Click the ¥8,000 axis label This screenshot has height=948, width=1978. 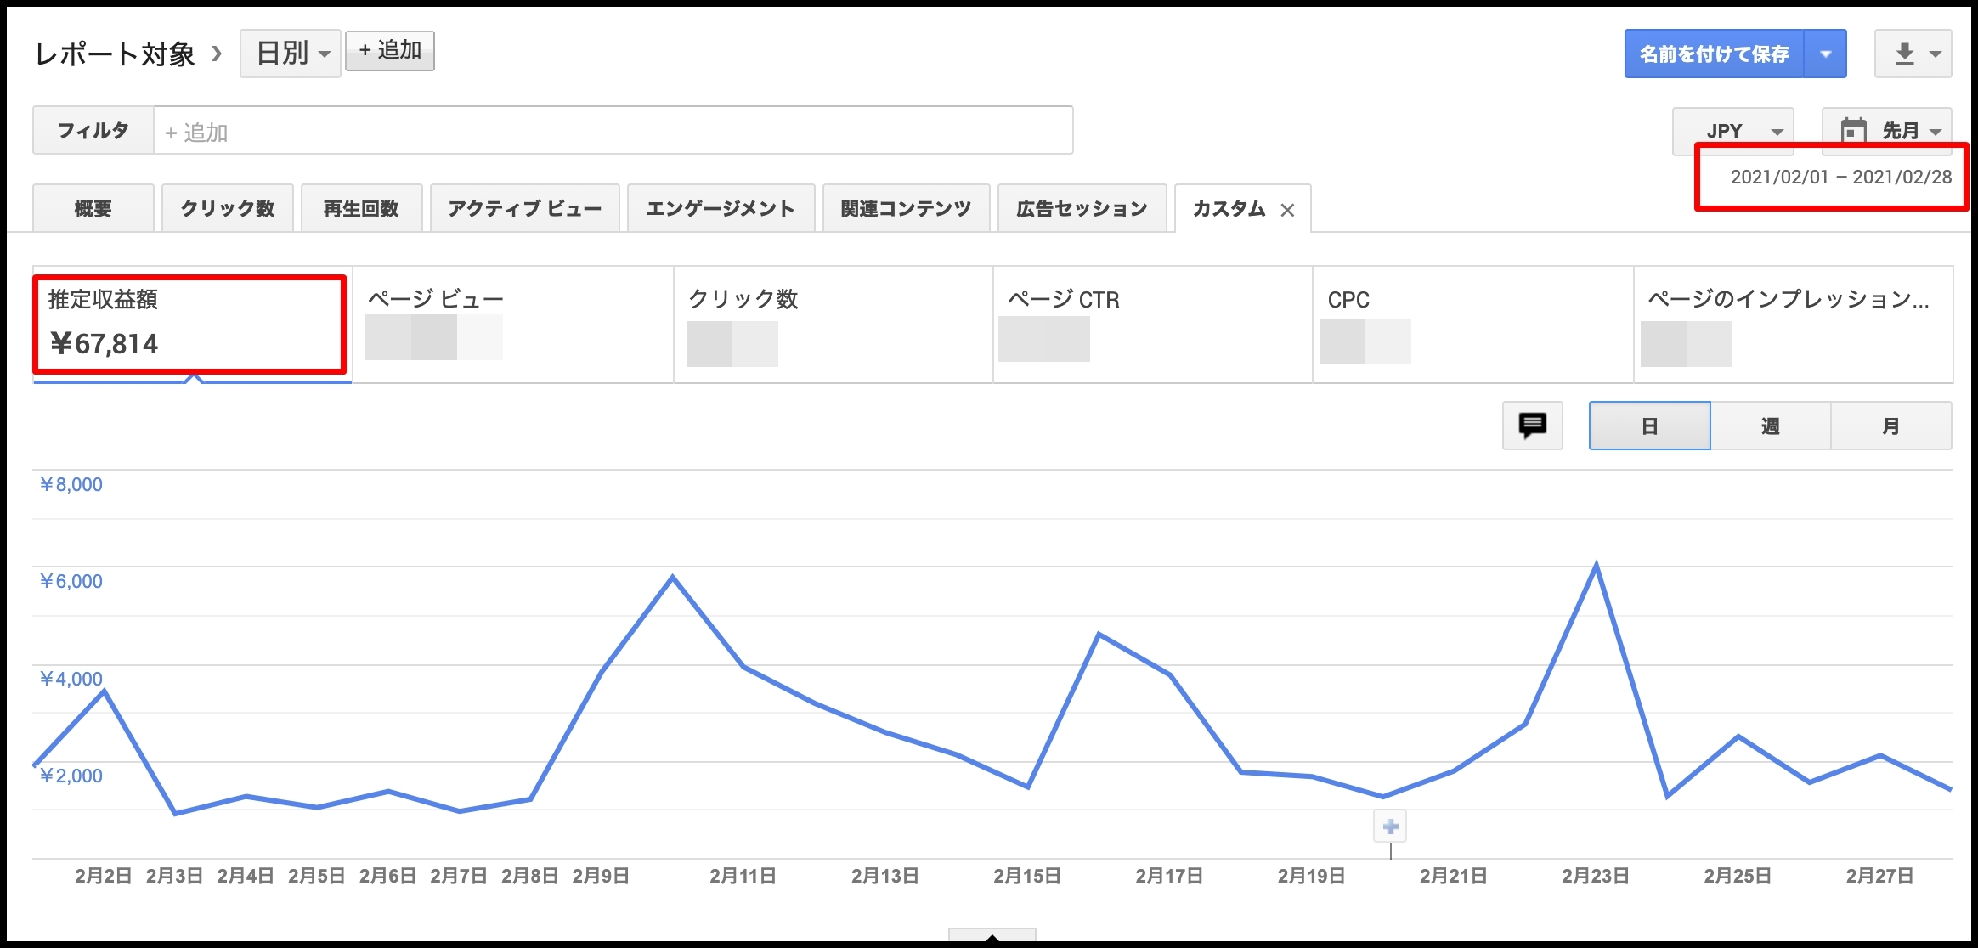coord(71,484)
